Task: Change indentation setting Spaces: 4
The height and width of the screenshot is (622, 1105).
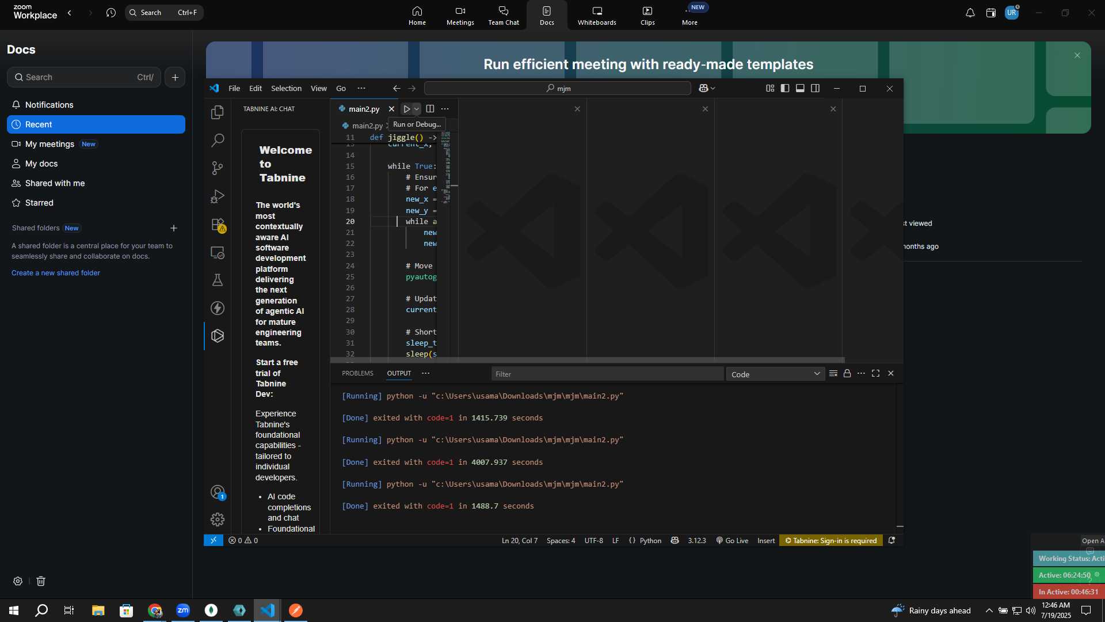Action: (561, 540)
